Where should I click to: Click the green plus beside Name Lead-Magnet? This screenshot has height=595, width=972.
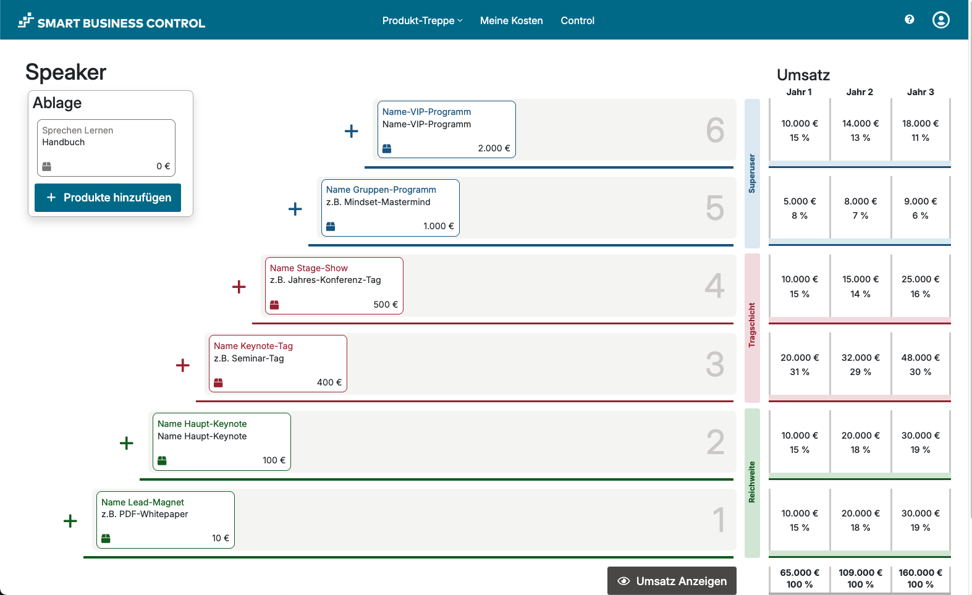point(70,521)
